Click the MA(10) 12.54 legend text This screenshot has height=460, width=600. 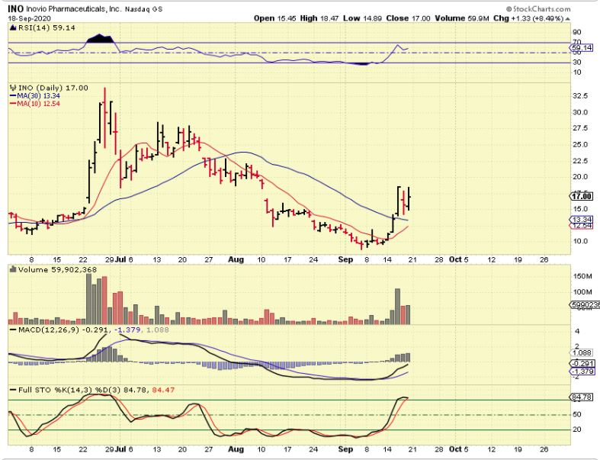(38, 104)
